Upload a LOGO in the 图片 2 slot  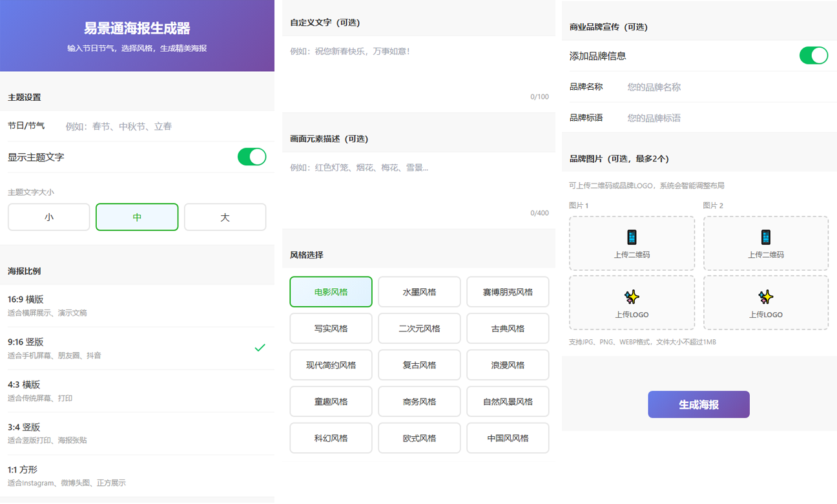click(765, 302)
